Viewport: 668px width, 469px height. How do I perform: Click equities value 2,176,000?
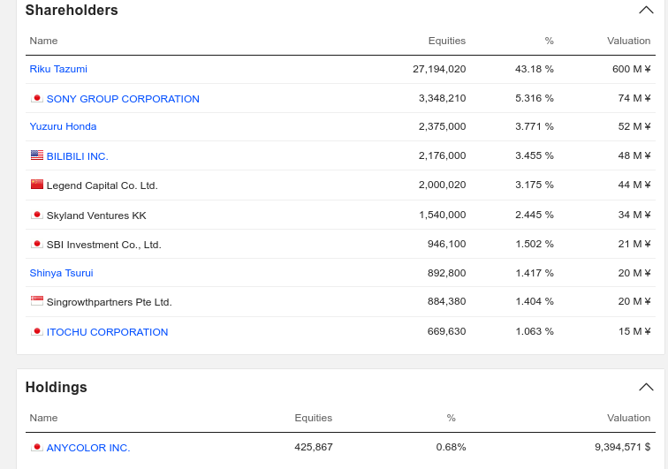(442, 155)
